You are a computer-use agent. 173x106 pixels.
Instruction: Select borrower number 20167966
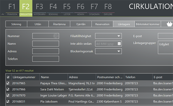click(x=19, y=89)
